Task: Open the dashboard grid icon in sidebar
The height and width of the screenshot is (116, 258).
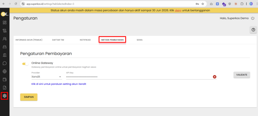Action: (5, 22)
